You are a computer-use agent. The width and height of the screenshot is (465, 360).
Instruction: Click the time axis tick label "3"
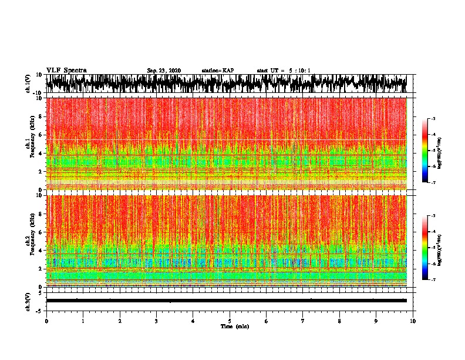click(156, 321)
